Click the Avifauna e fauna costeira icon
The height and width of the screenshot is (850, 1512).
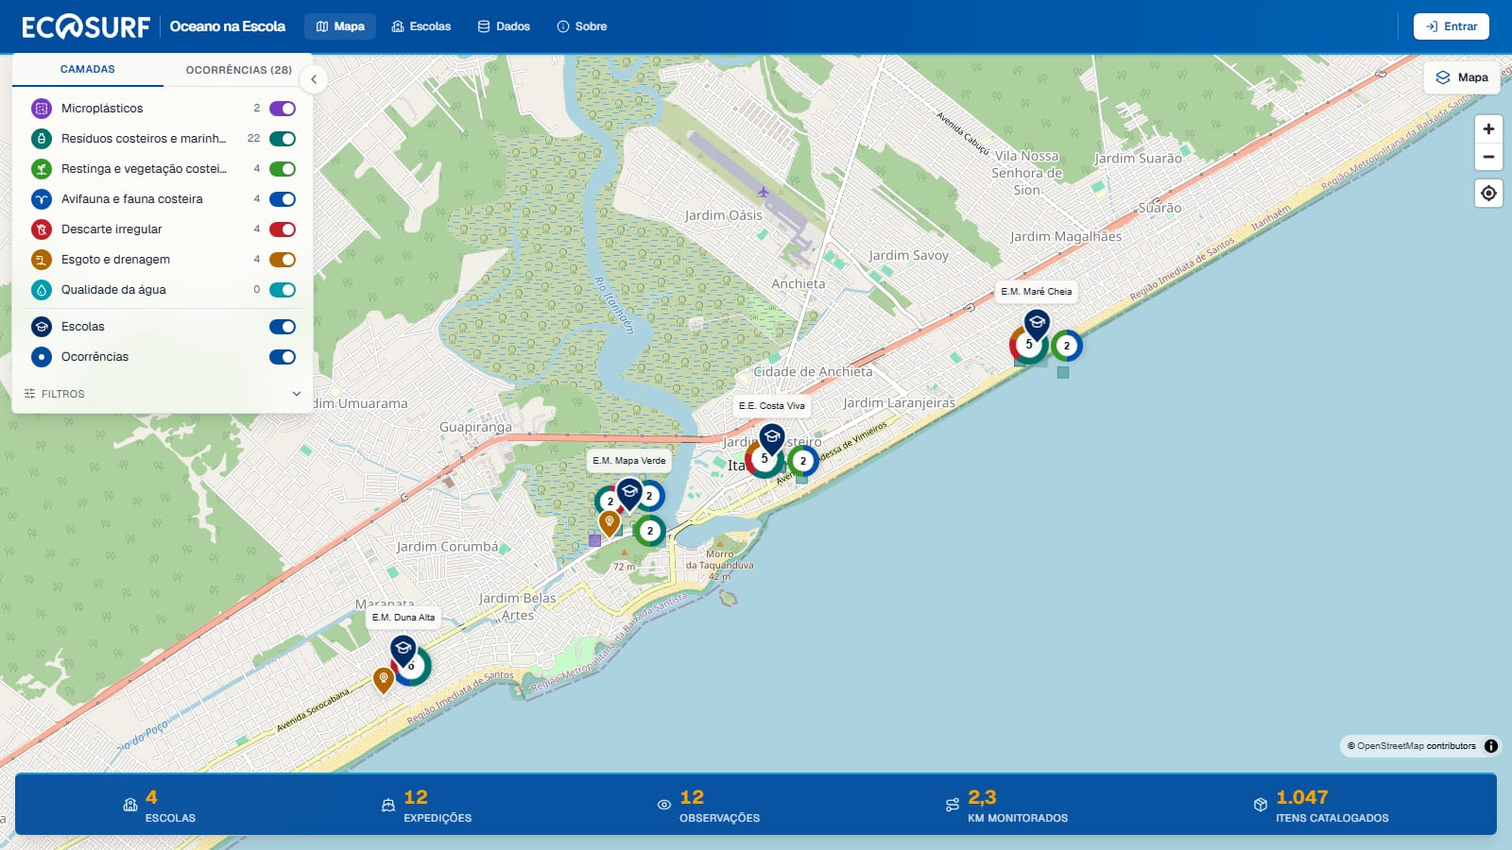[42, 199]
